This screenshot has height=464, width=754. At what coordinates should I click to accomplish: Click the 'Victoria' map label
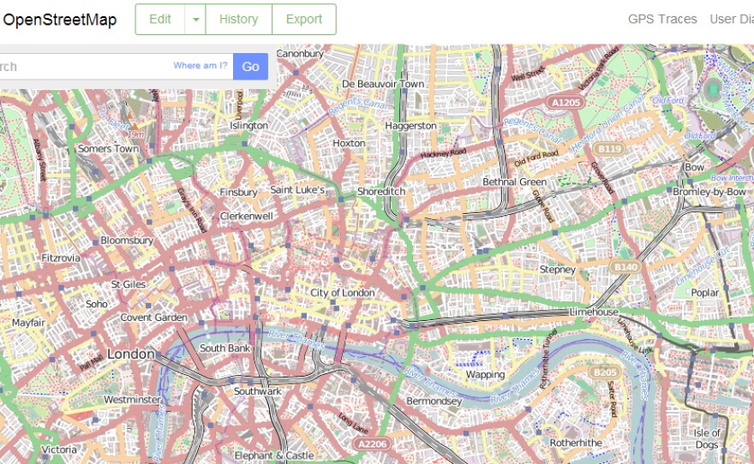click(58, 449)
